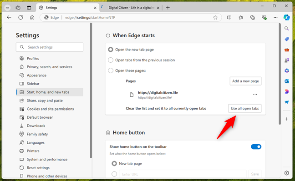
Task: Switch to the Settings tab
Action: point(68,8)
